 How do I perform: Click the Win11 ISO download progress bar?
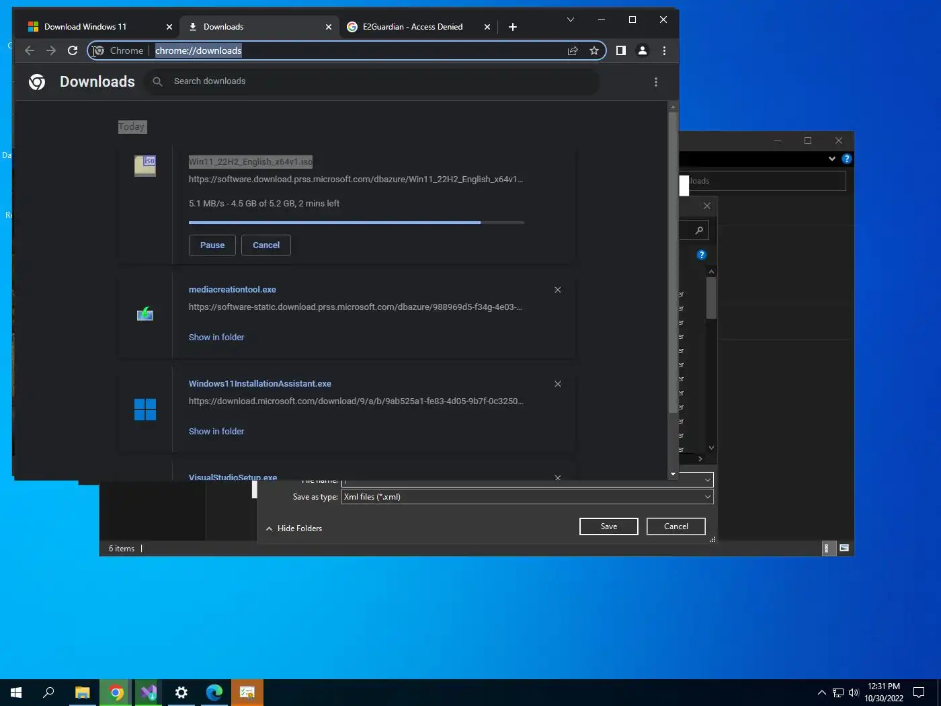(356, 223)
